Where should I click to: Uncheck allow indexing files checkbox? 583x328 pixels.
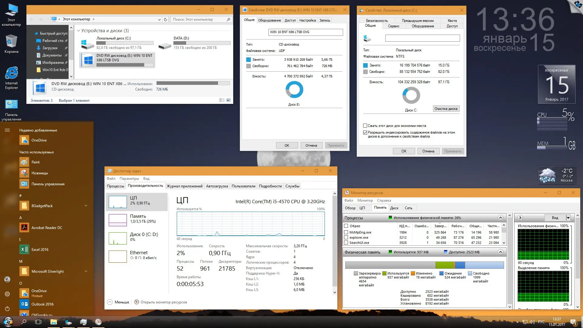click(x=365, y=132)
